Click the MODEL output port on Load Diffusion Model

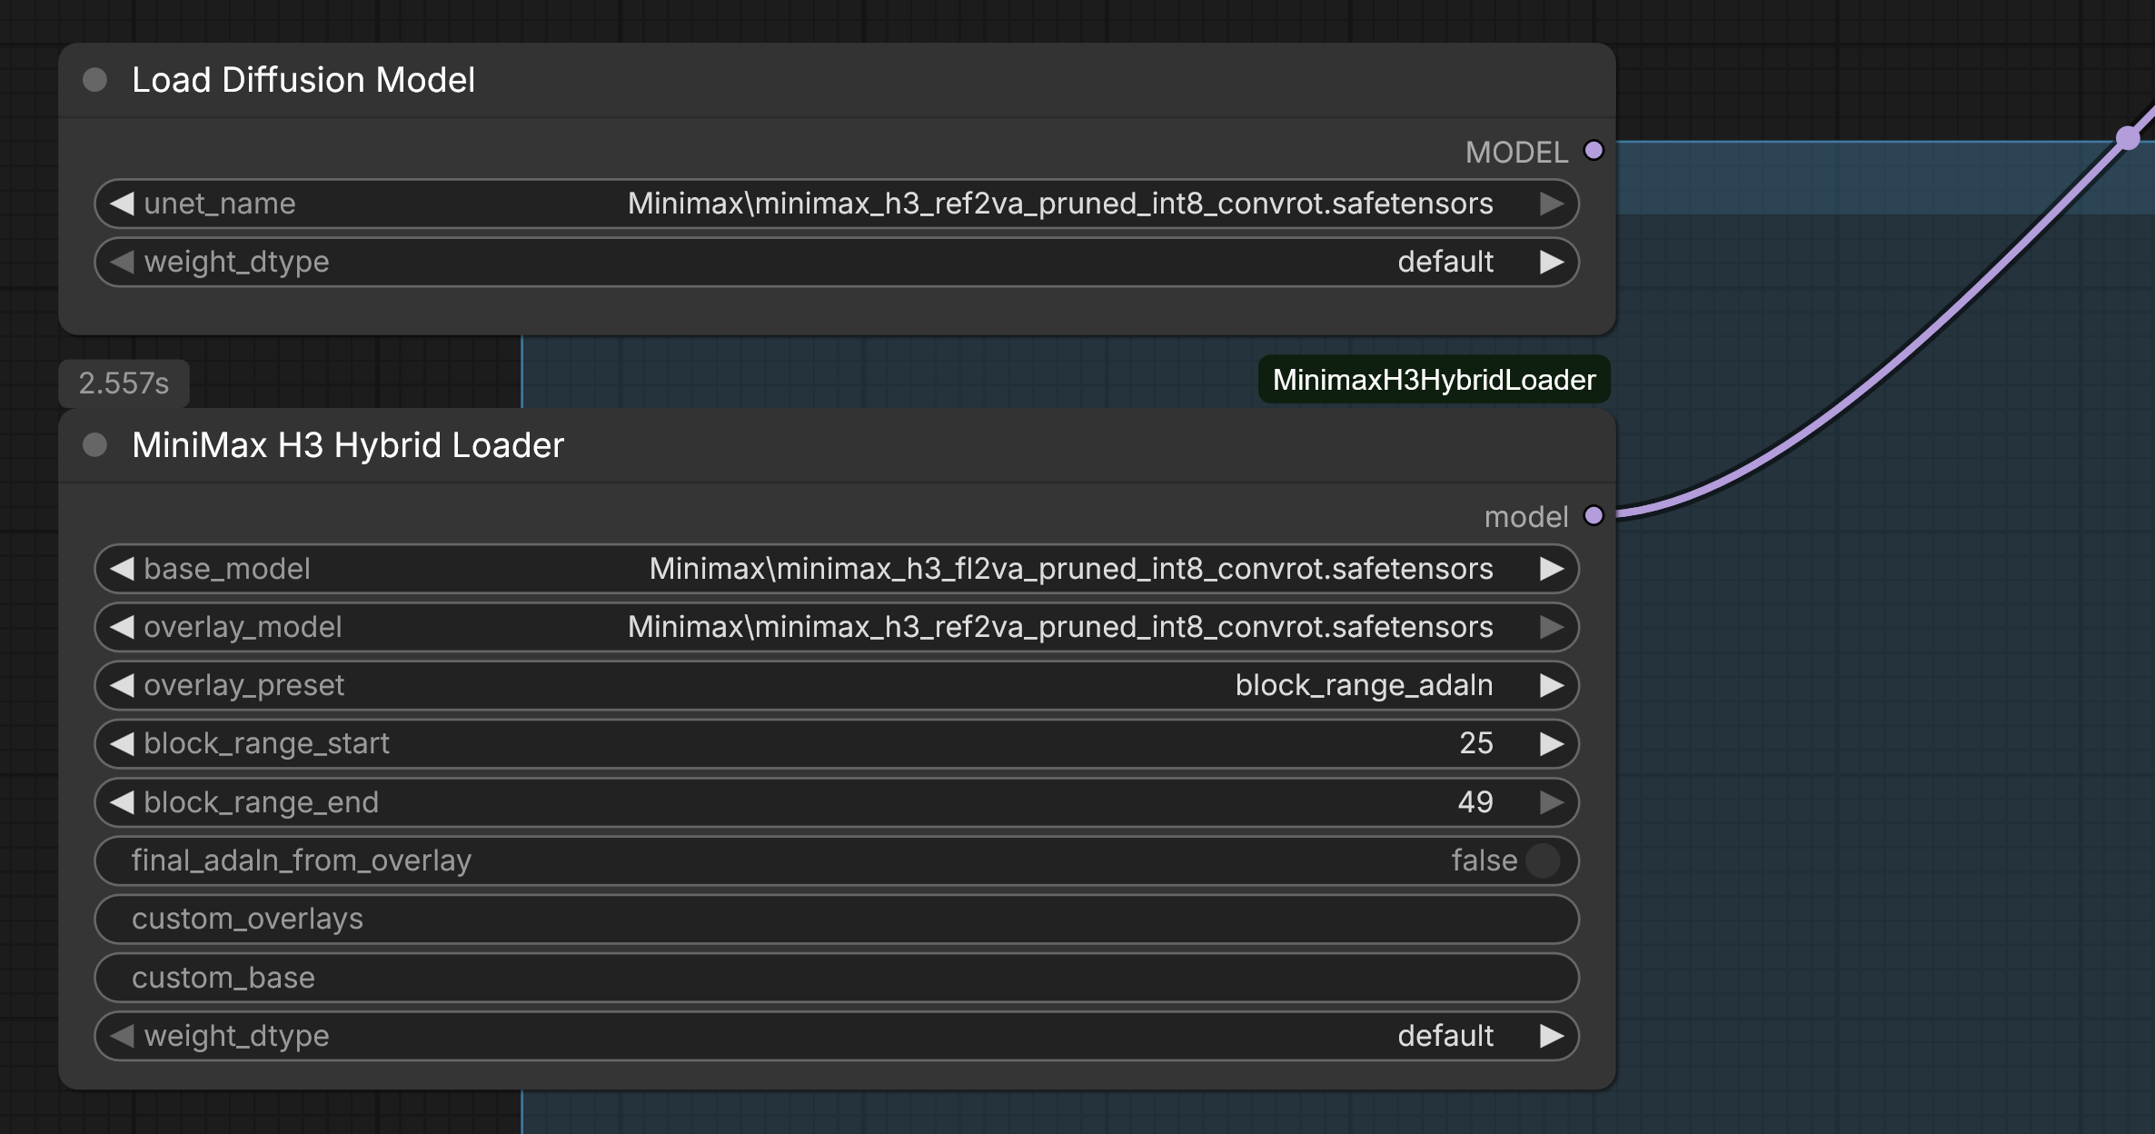(x=1594, y=151)
